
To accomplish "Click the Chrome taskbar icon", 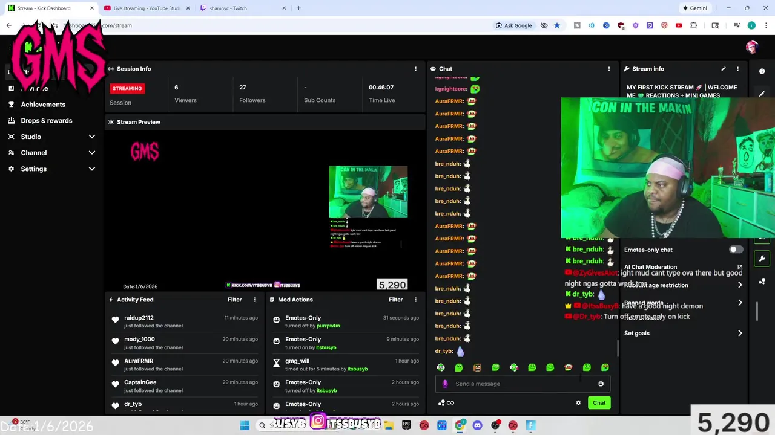I will pyautogui.click(x=460, y=425).
